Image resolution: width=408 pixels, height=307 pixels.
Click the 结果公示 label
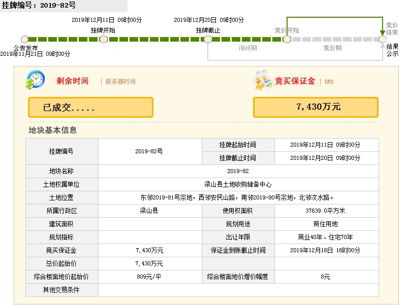(392, 50)
